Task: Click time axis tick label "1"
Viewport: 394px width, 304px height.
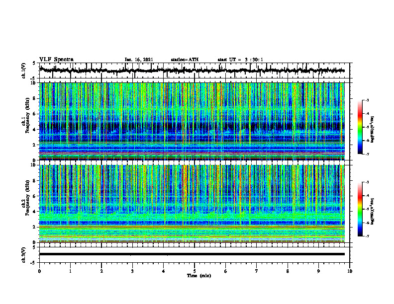Action: [70, 271]
